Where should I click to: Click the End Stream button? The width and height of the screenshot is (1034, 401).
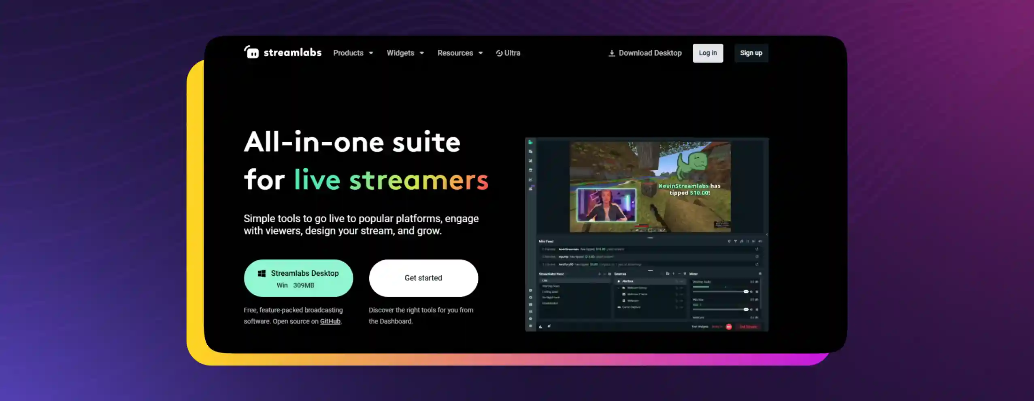point(748,327)
